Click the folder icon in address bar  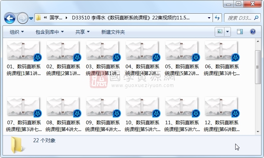coord(38,18)
